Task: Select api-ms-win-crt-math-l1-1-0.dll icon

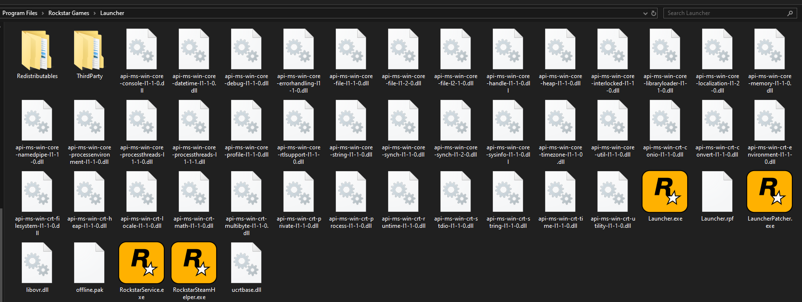Action: point(194,191)
